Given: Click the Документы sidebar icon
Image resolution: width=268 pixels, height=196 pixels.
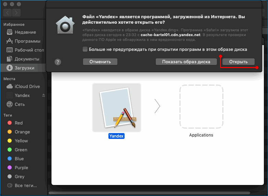Looking at the screenshot, I should 10,59.
